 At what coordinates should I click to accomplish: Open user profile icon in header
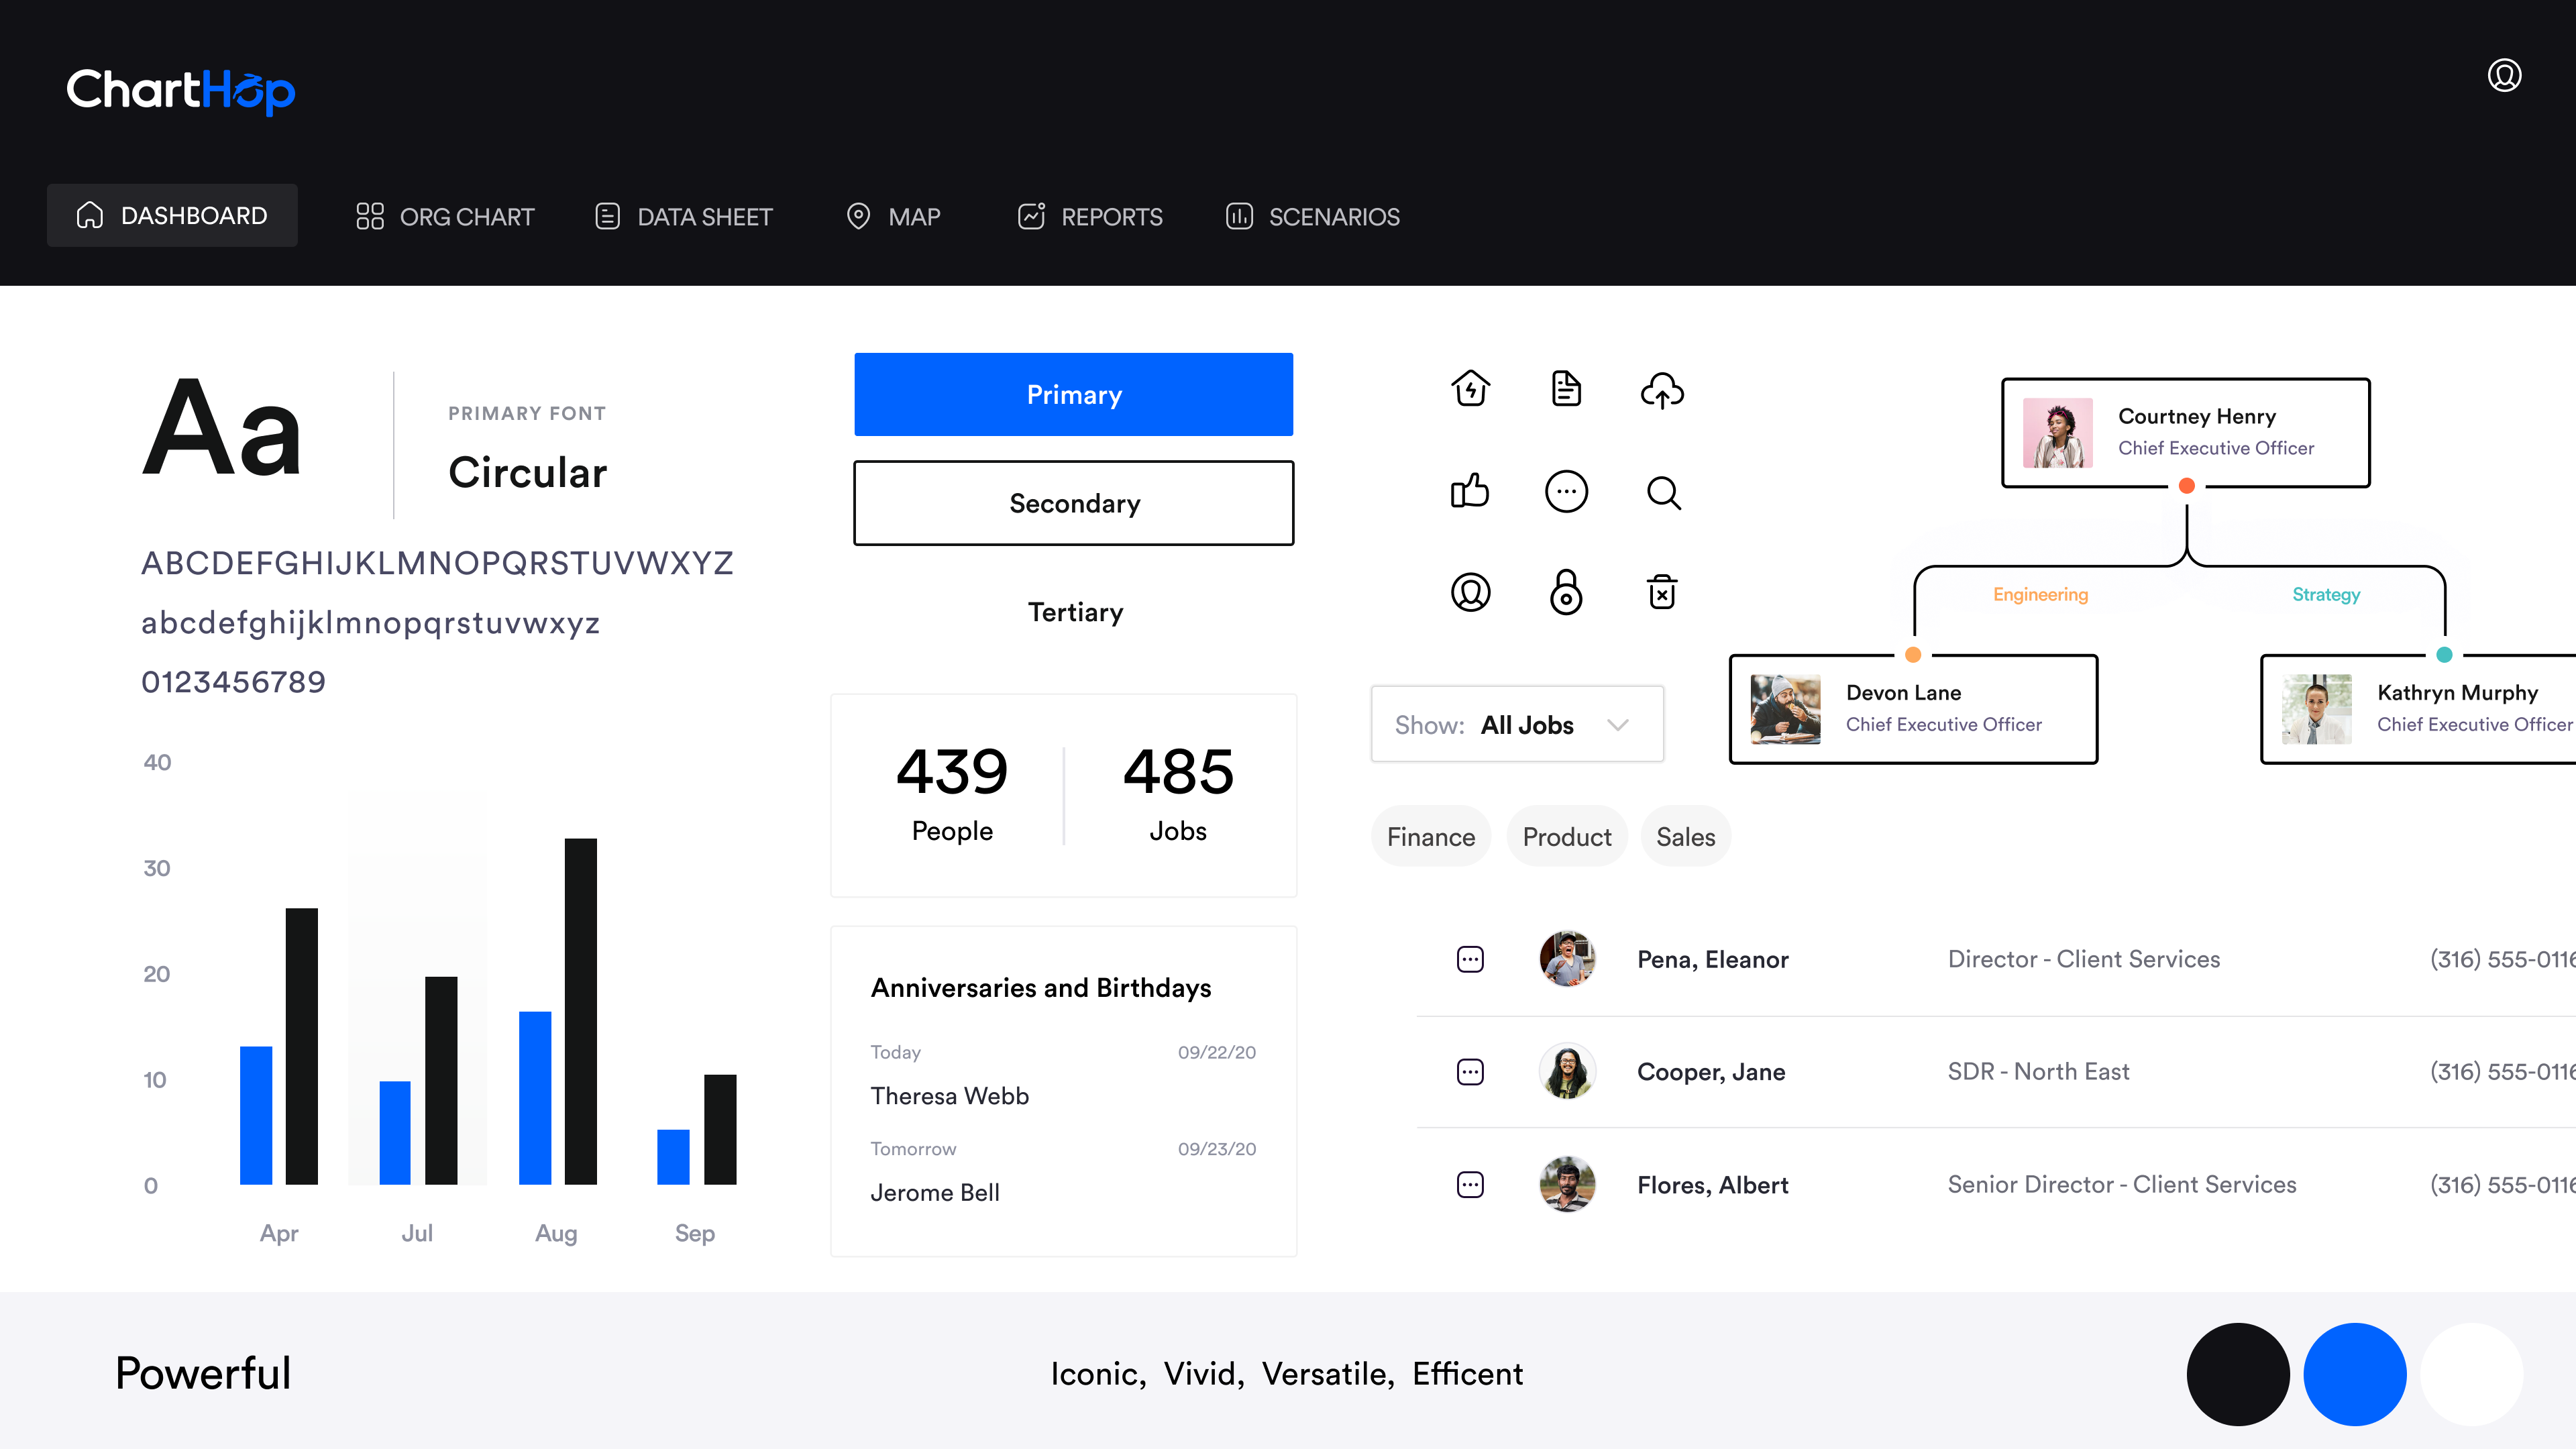[2504, 76]
